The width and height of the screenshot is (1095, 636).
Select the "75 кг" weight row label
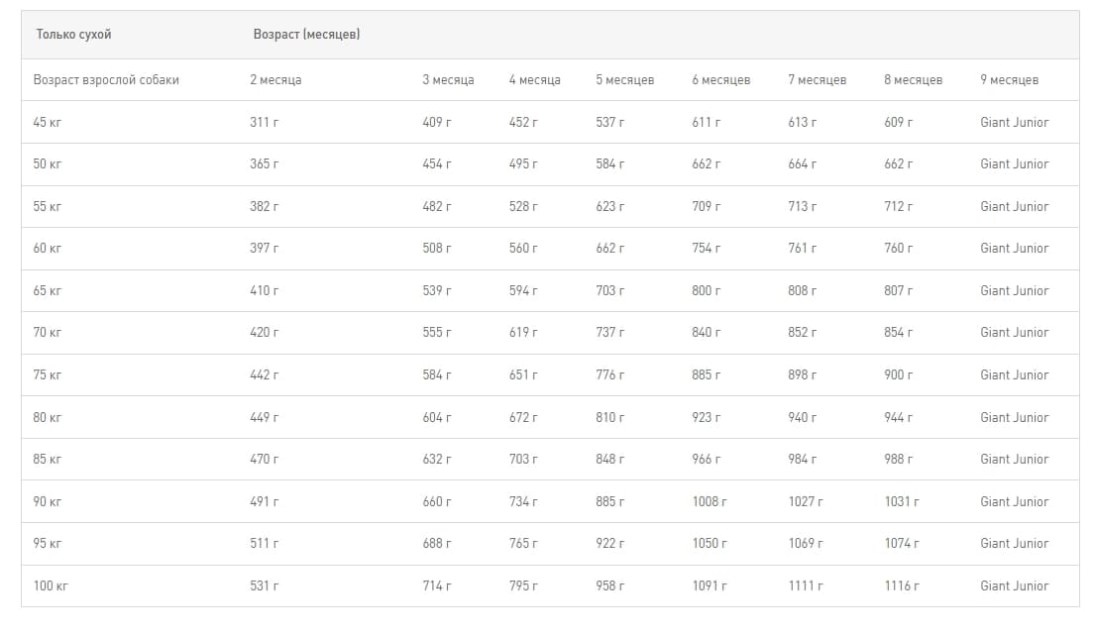[48, 375]
